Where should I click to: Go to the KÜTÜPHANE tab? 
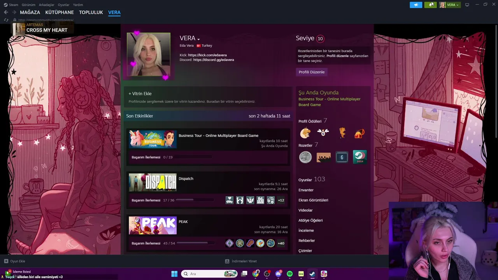pyautogui.click(x=60, y=12)
